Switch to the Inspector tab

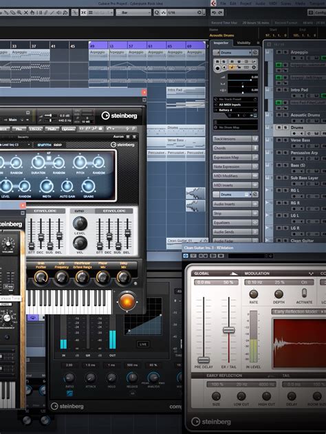221,43
